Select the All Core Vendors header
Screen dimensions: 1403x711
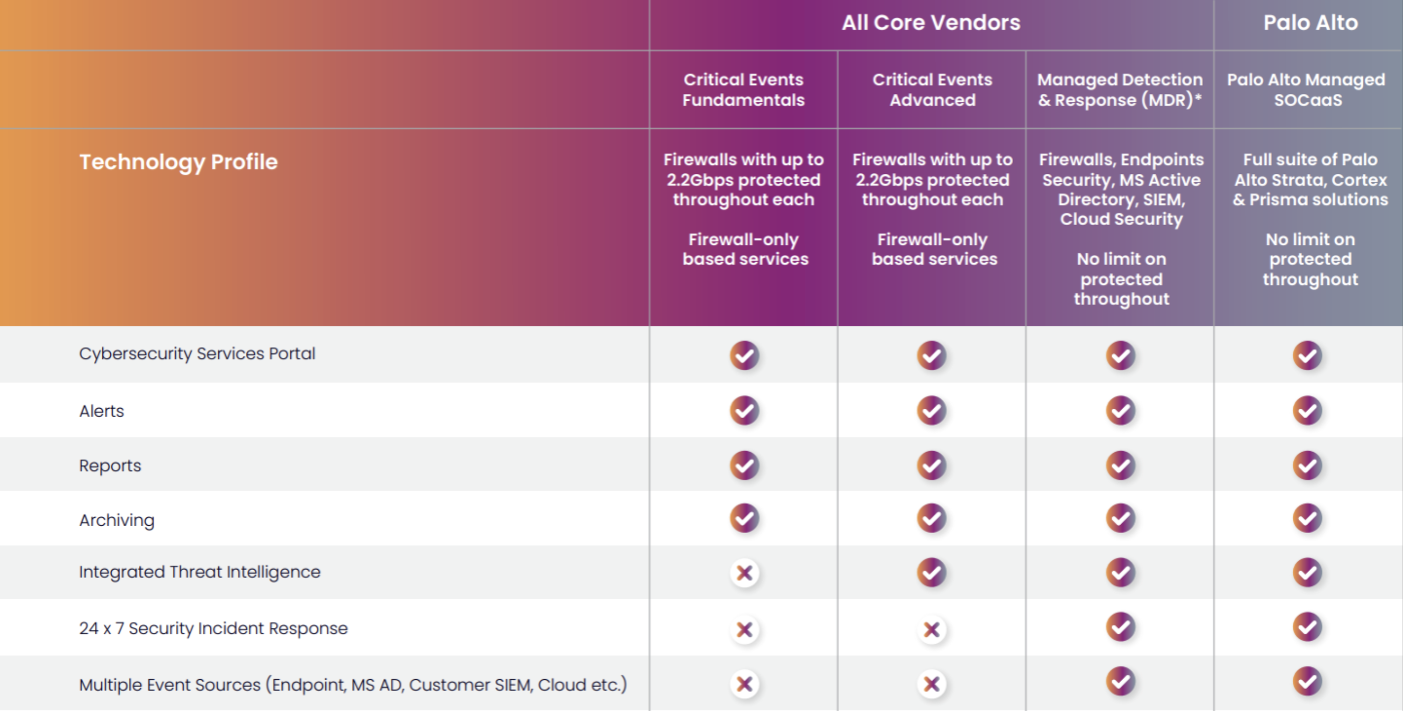point(931,23)
